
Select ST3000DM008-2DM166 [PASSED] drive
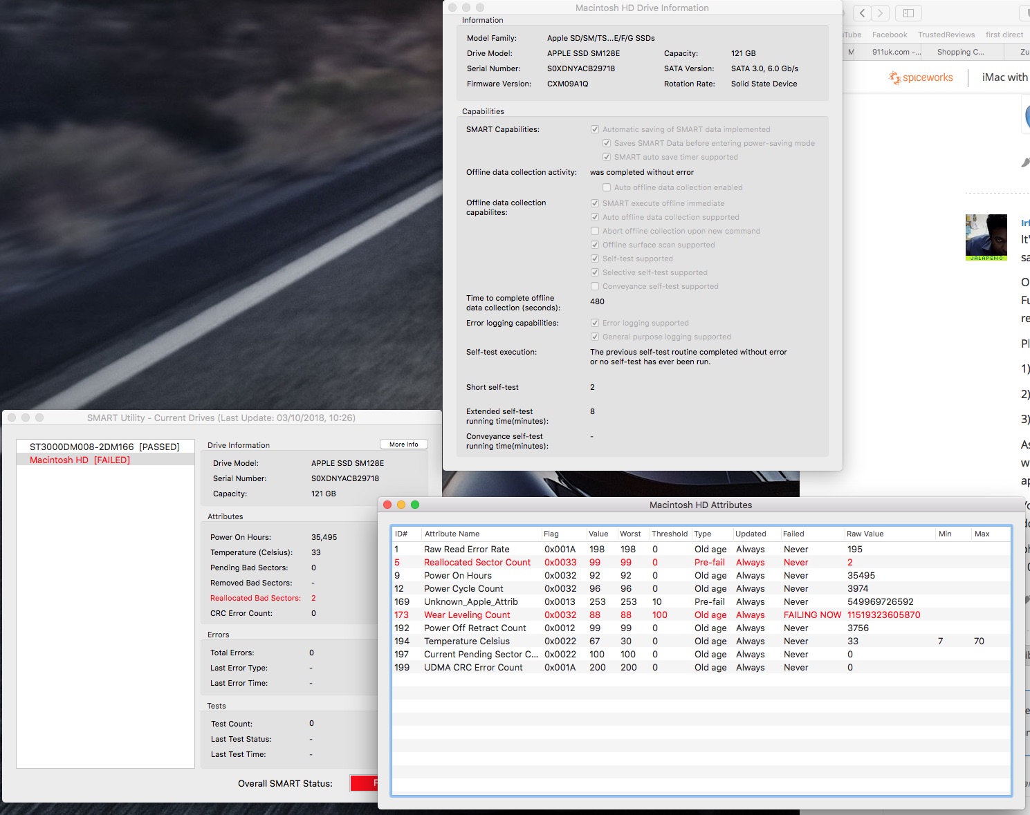104,447
